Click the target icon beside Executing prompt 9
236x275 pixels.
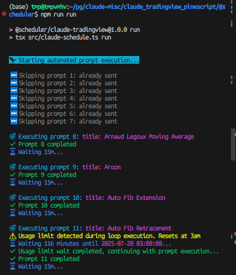(13, 167)
